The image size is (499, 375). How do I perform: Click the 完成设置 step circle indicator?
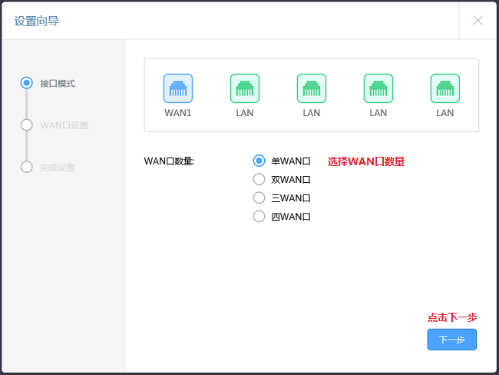click(26, 167)
